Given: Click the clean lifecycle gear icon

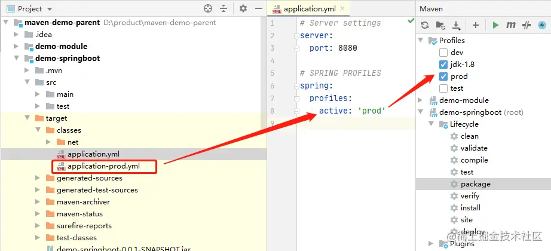Looking at the screenshot, I should [454, 136].
